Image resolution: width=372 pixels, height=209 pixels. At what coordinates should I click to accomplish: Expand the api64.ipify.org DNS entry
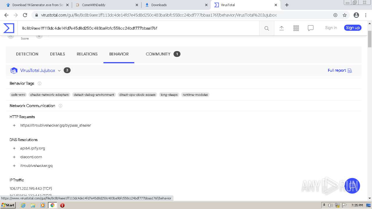click(x=14, y=148)
